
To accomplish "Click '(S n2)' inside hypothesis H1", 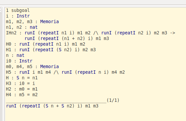I will pyautogui.click(x=64, y=50).
